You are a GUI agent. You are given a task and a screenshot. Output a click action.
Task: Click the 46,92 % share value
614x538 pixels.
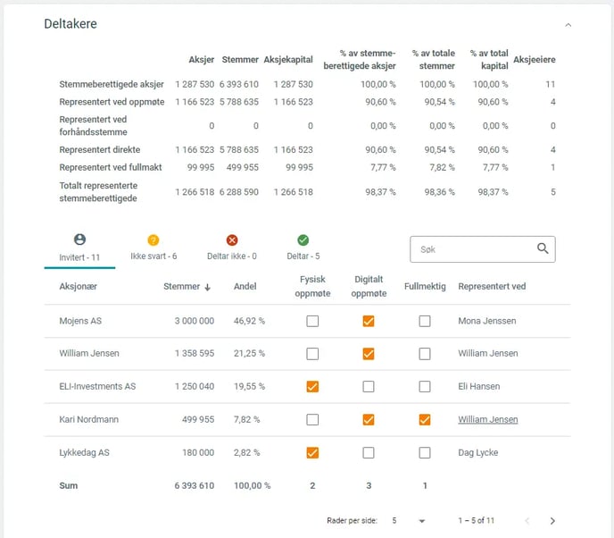(249, 321)
